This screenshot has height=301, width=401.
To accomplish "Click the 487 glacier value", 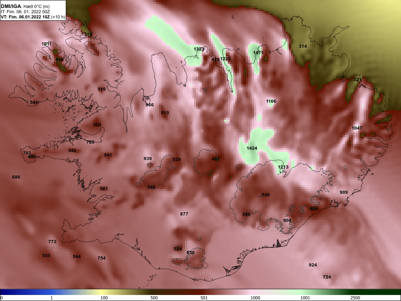I will [x=216, y=159].
